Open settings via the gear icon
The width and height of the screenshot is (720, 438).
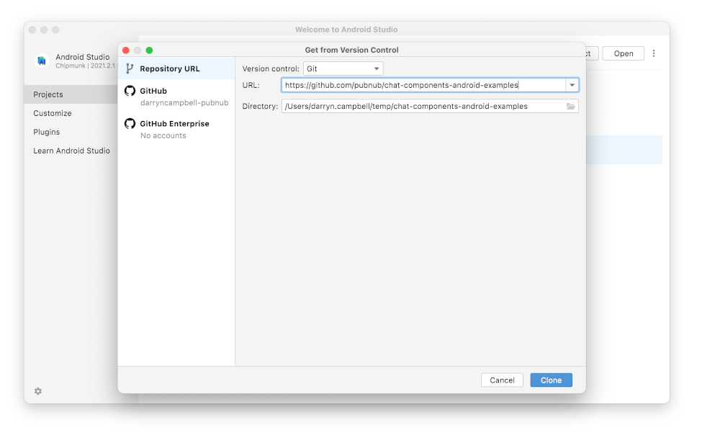pos(37,390)
